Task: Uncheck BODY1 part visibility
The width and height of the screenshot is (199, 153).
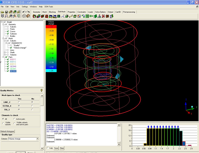Action: coord(7,59)
